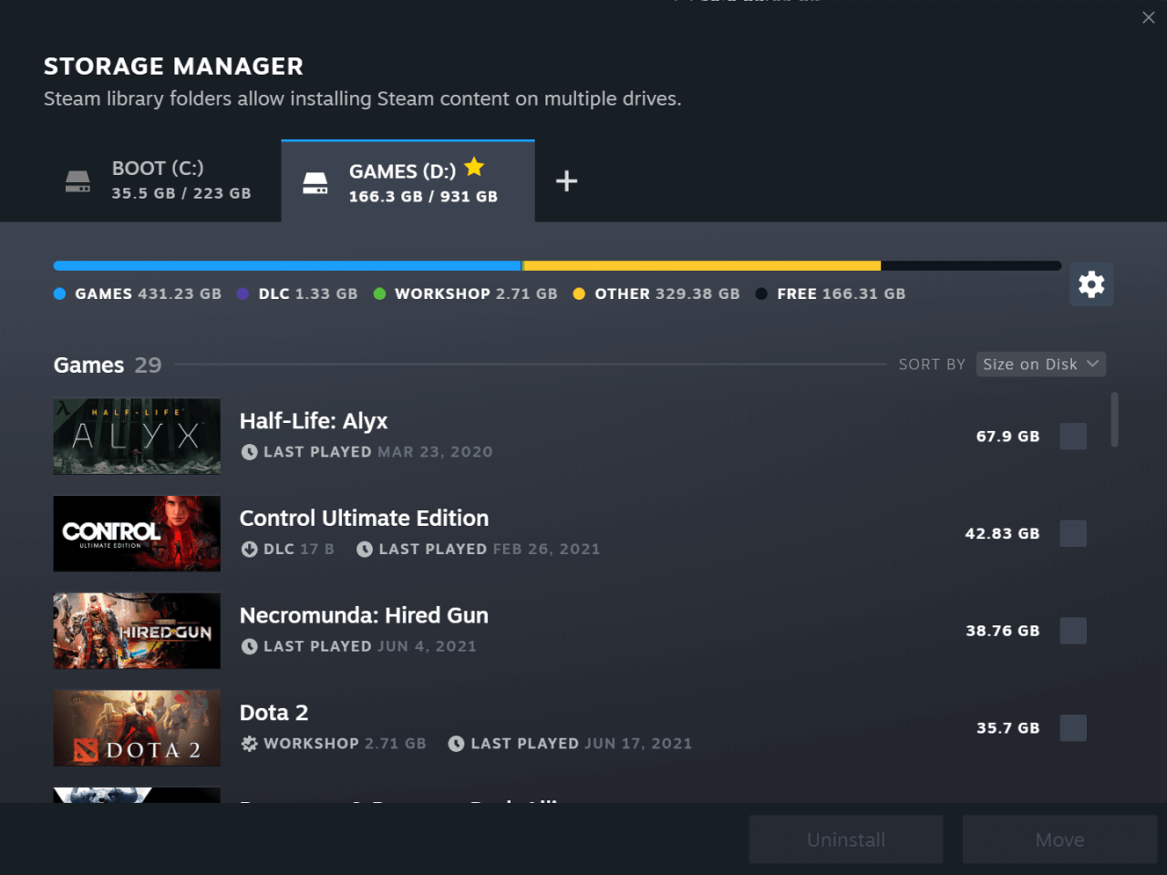1167x875 pixels.
Task: Check the box next to Half-Life: Alyx
Action: (x=1073, y=436)
